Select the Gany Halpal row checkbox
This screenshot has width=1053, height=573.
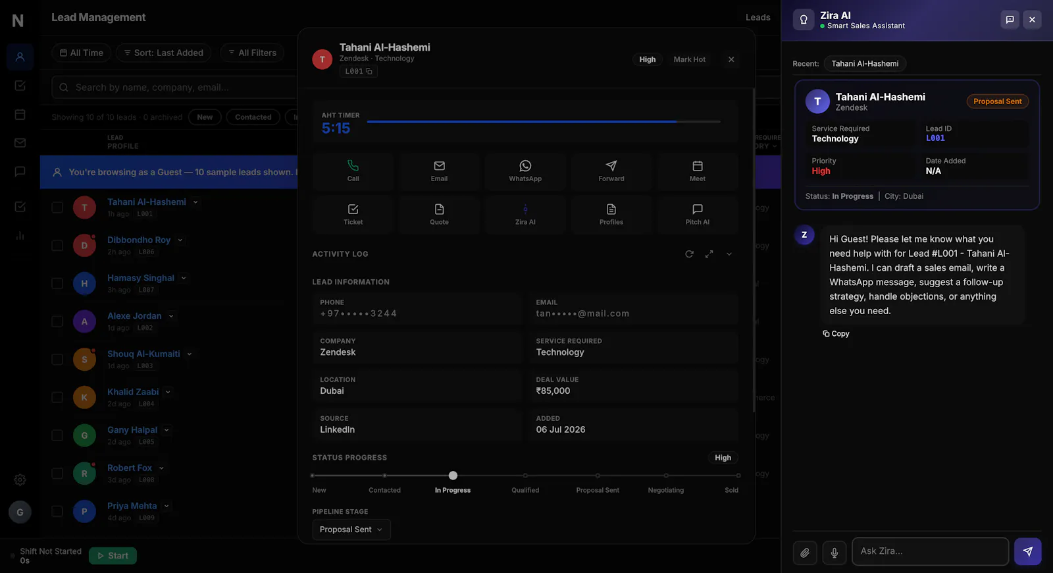pyautogui.click(x=57, y=435)
